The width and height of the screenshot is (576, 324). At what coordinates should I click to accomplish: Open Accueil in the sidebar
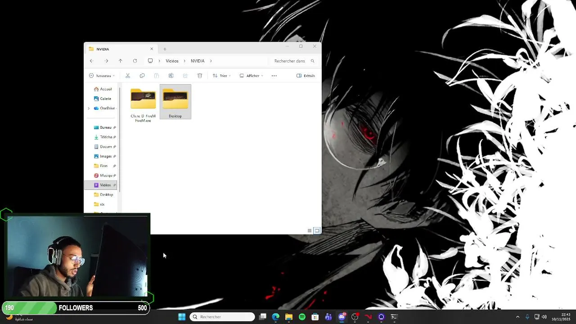[x=103, y=89]
